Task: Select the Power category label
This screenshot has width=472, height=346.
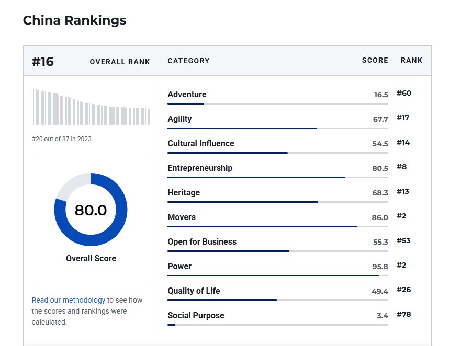Action: 179,267
